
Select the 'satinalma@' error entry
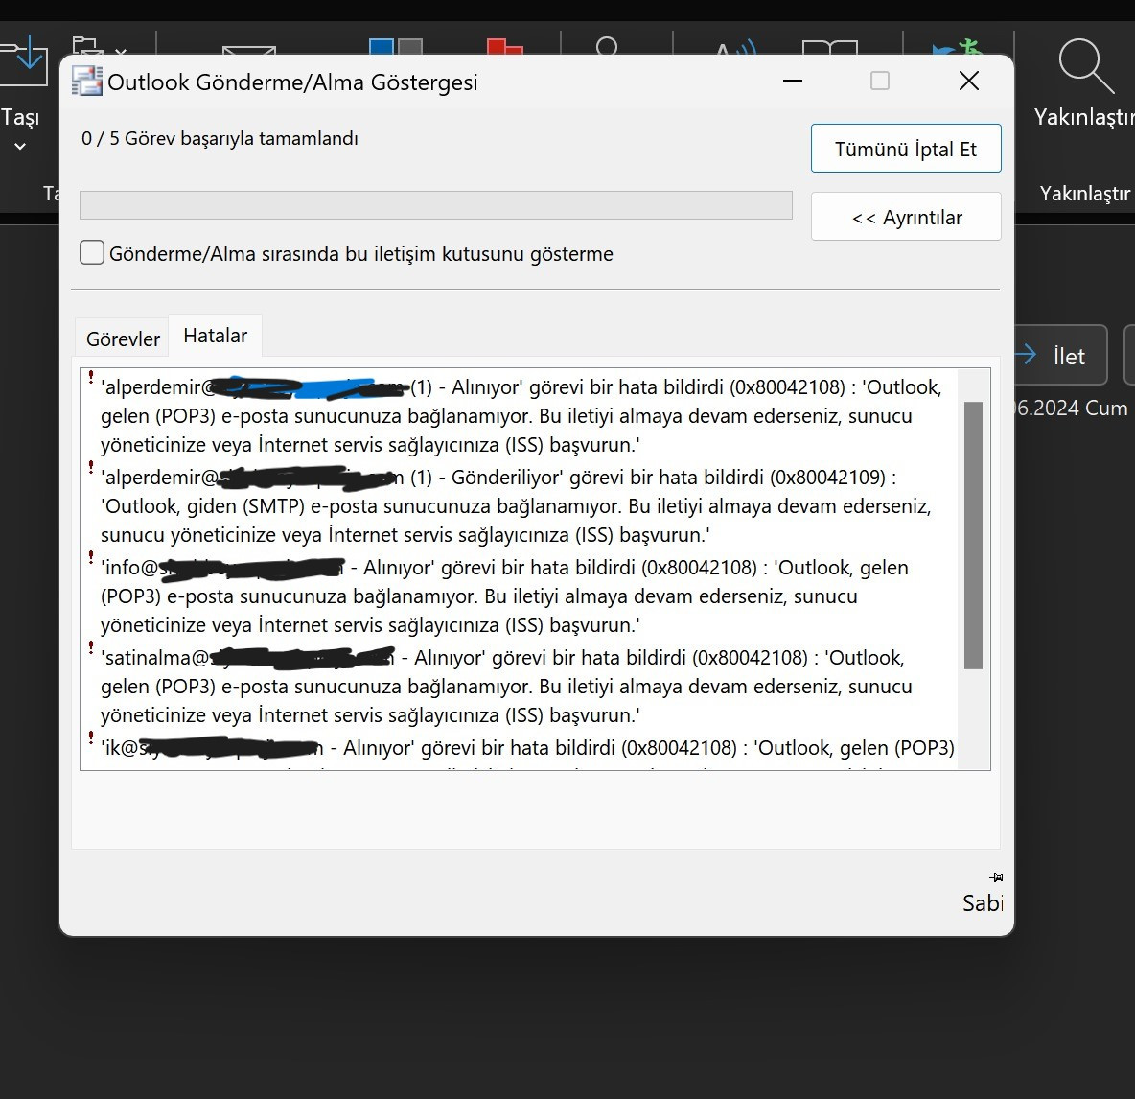coord(507,687)
